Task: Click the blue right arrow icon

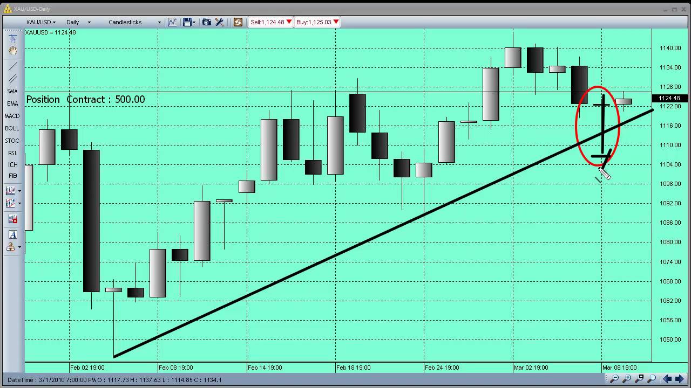Action: tap(680, 379)
